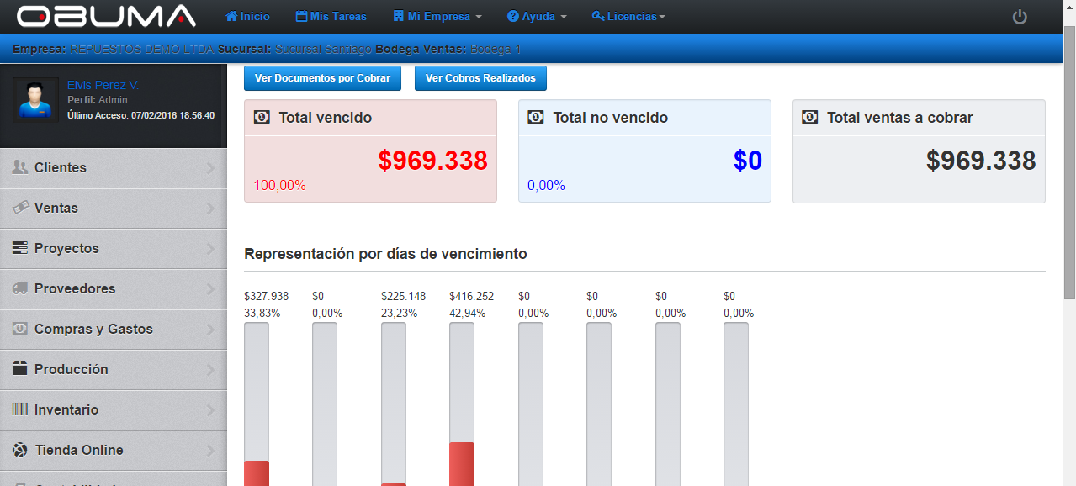Viewport: 1076px width, 486px height.
Task: Click the power logout icon
Action: 1020,17
